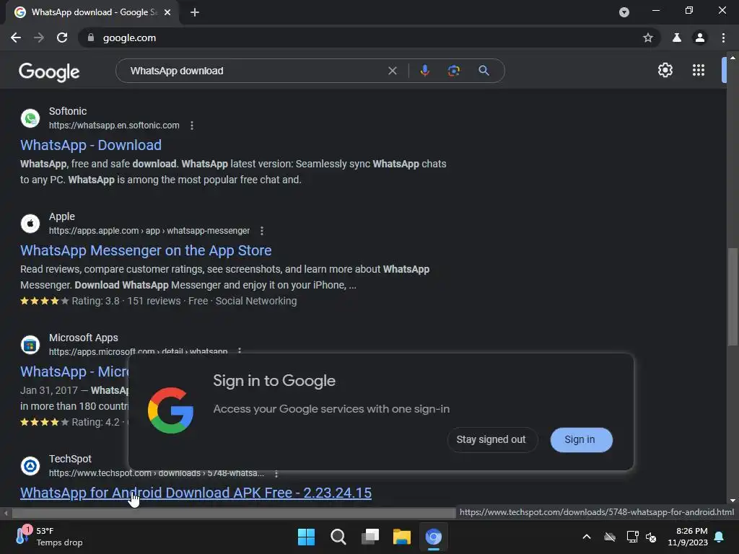Show hidden system tray icons
The height and width of the screenshot is (554, 739).
tap(587, 537)
